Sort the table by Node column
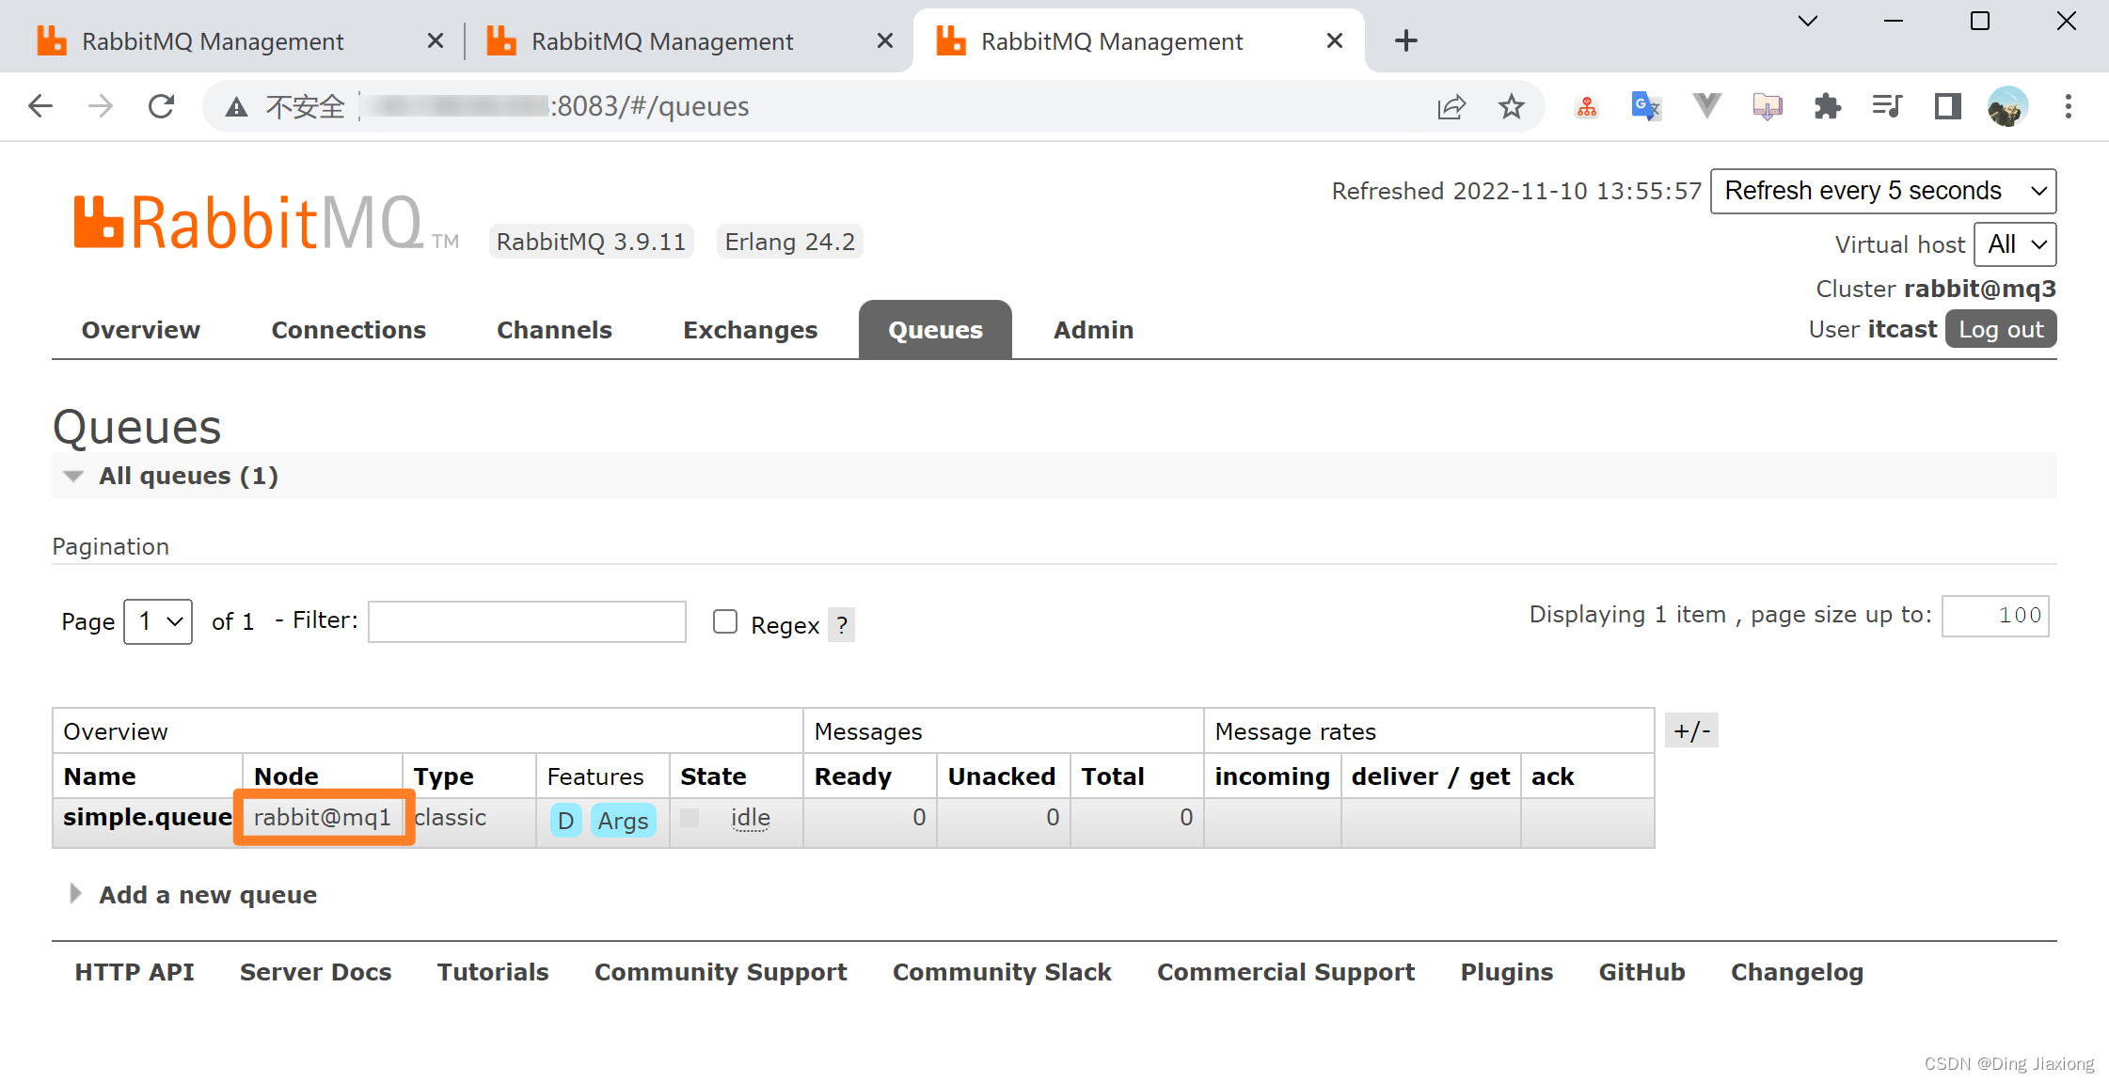Image resolution: width=2109 pixels, height=1082 pixels. coord(286,776)
